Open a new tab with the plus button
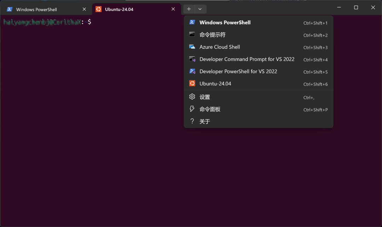The width and height of the screenshot is (382, 227). click(189, 9)
